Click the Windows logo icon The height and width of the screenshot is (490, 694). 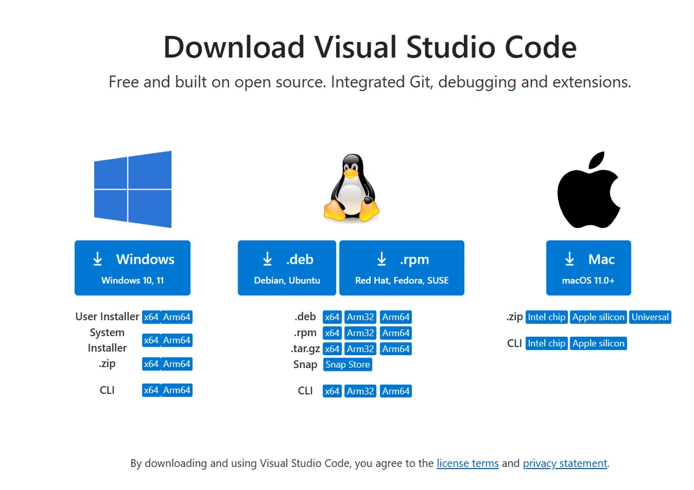tap(133, 189)
